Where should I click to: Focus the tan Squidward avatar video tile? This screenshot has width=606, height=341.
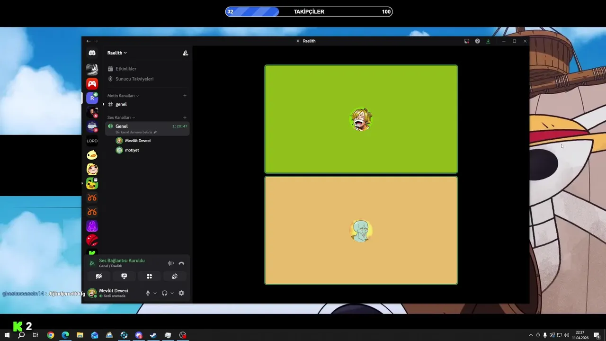coord(361,231)
